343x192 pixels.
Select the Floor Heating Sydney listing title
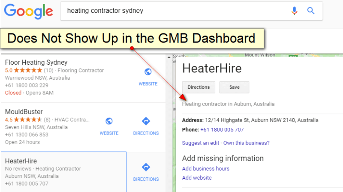click(36, 62)
